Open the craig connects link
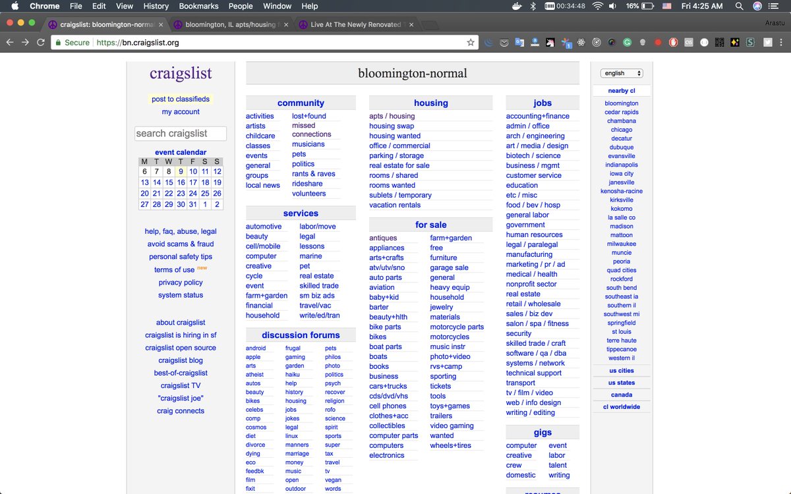This screenshot has height=494, width=791. pyautogui.click(x=181, y=410)
